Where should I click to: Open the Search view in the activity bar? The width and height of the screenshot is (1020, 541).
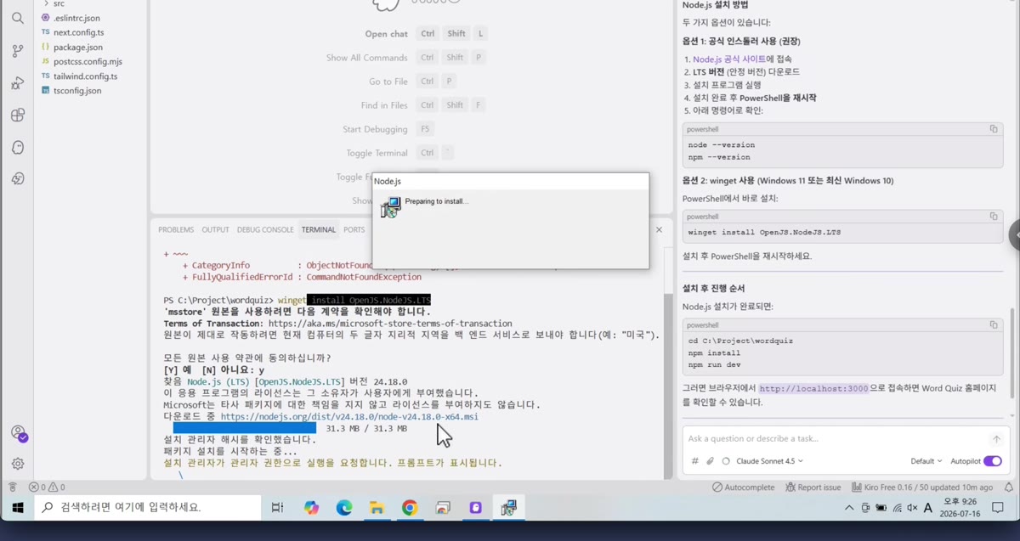(x=18, y=18)
